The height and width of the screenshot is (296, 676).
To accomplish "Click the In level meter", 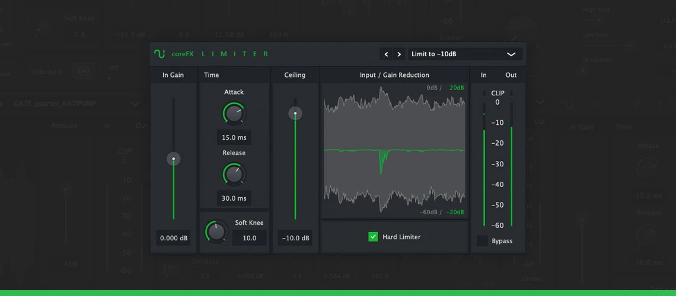I will [484, 165].
